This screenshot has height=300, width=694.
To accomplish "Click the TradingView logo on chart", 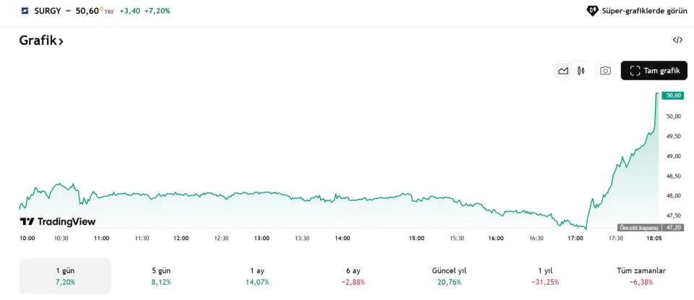I will click(x=58, y=222).
